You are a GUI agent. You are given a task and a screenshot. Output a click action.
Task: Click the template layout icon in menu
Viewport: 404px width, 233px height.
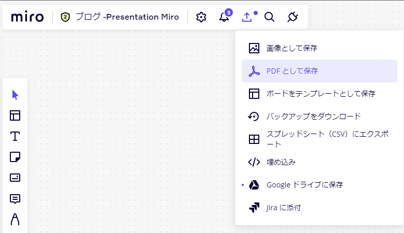coord(254,94)
